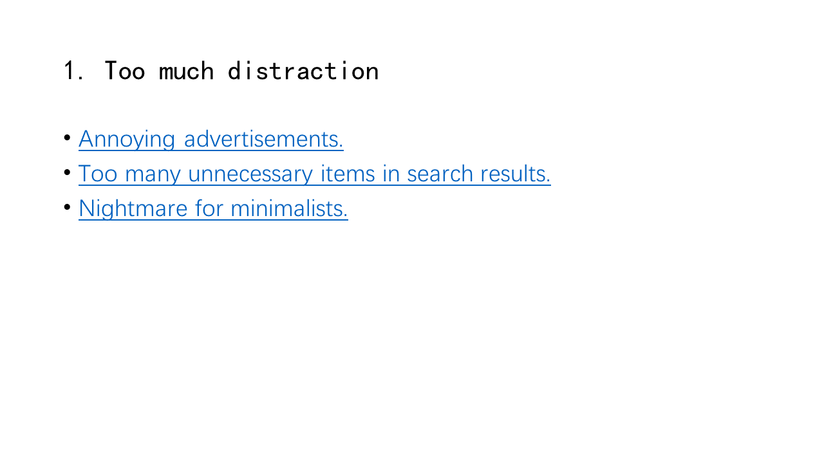Click the word Nightmare in third link
This screenshot has height=463, width=824.
[133, 208]
